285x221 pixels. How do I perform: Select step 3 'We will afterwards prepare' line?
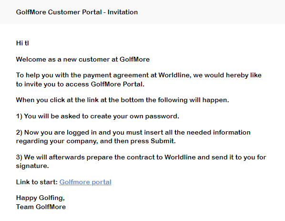point(141,157)
